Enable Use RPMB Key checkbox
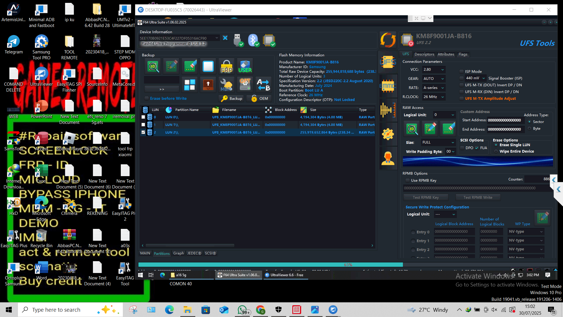The width and height of the screenshot is (563, 317). [407, 181]
